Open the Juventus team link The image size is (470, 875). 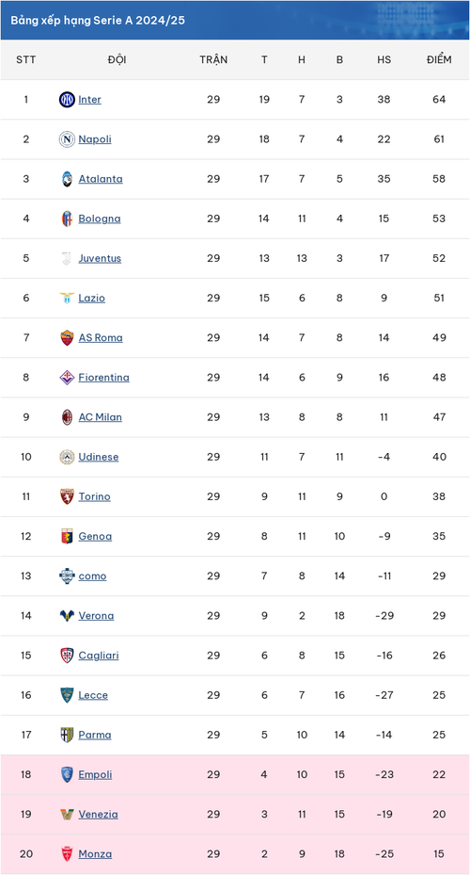point(100,258)
